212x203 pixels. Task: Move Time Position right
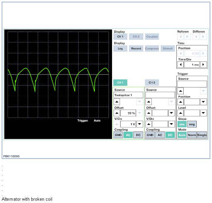[203, 53]
